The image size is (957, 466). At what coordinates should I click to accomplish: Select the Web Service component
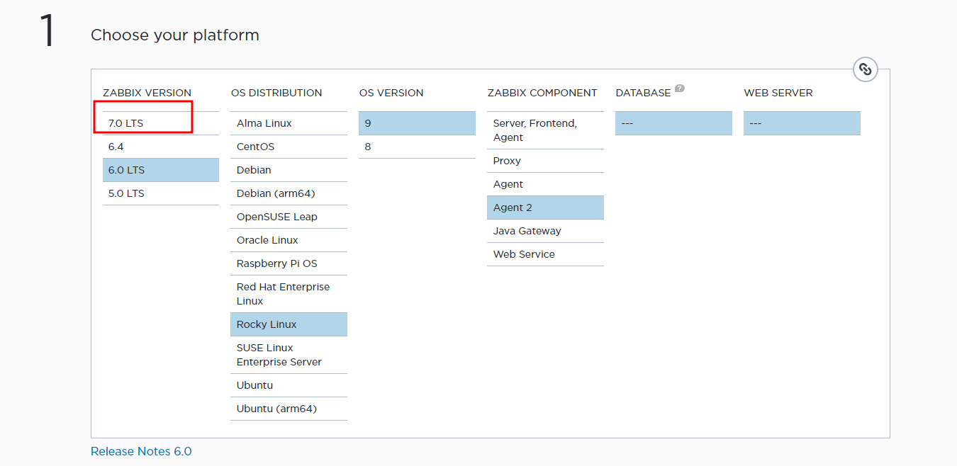545,254
